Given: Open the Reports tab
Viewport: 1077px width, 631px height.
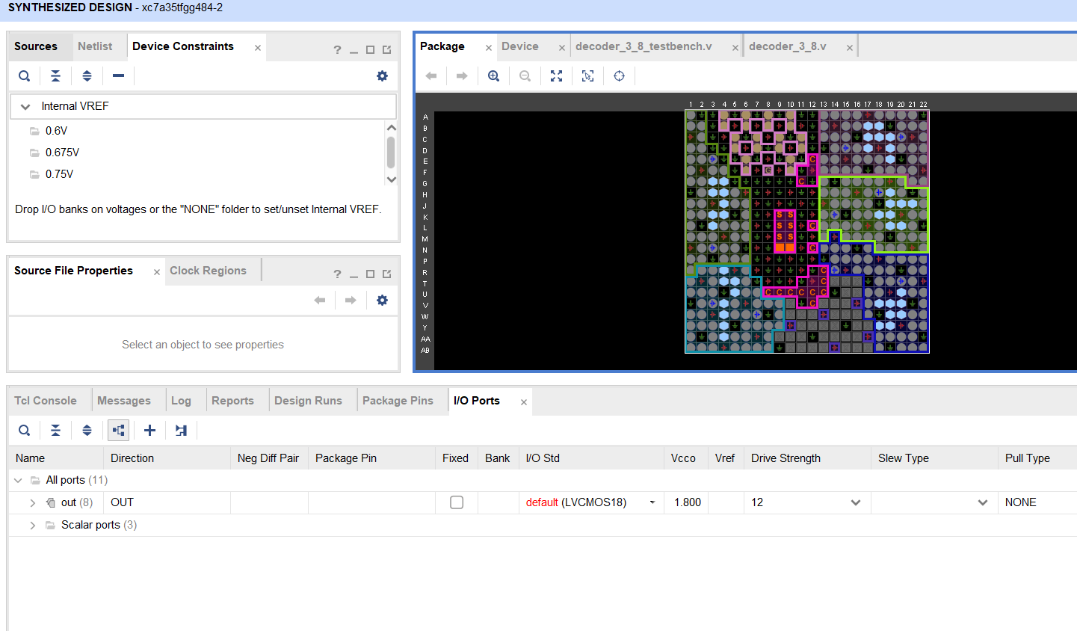Looking at the screenshot, I should [232, 401].
